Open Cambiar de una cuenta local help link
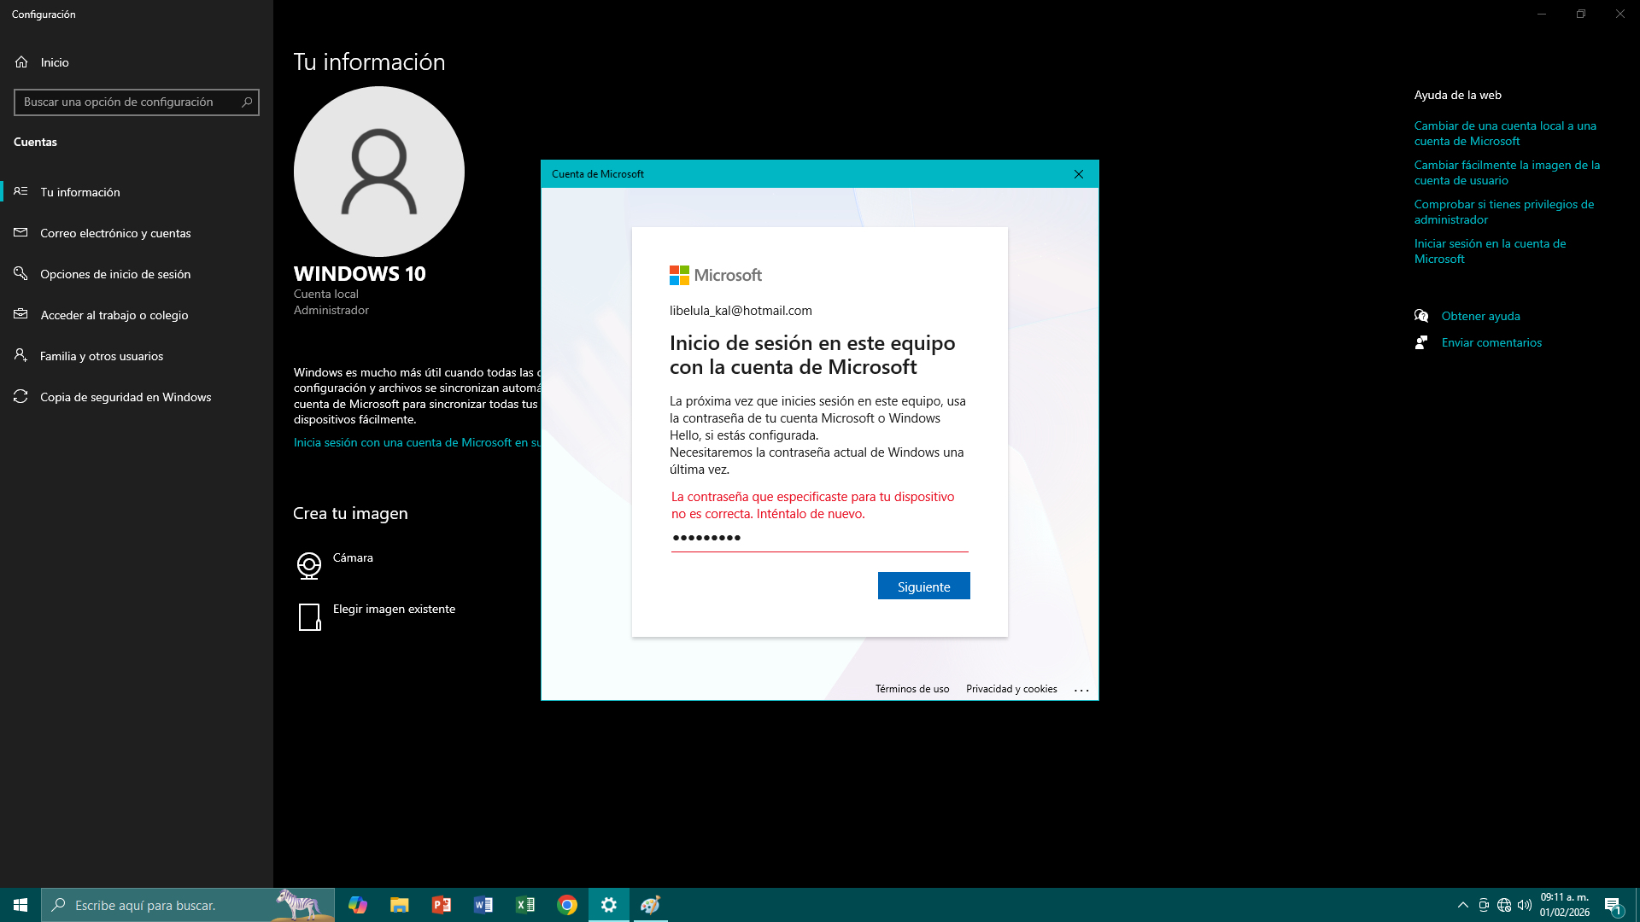The width and height of the screenshot is (1640, 922). [x=1505, y=133]
